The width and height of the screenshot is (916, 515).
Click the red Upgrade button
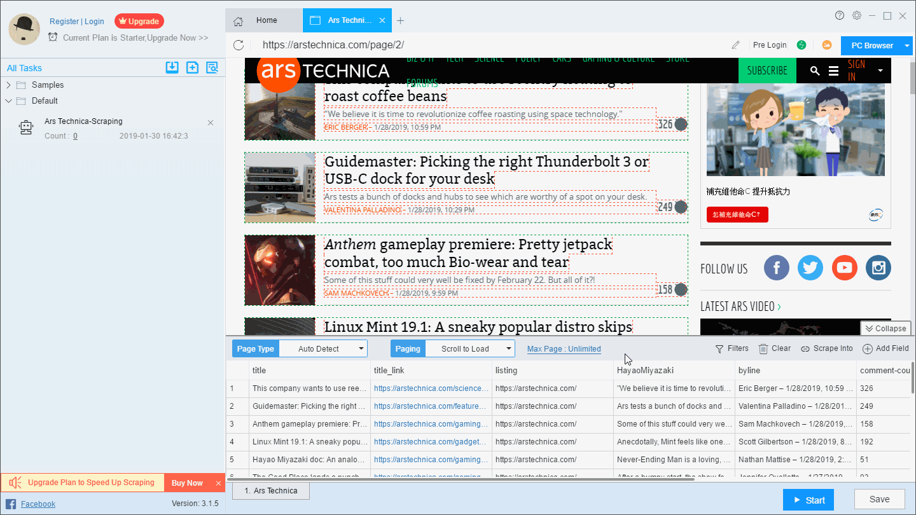[x=139, y=21]
